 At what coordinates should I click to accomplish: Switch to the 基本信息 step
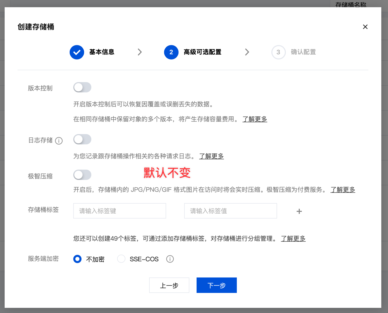(x=102, y=52)
